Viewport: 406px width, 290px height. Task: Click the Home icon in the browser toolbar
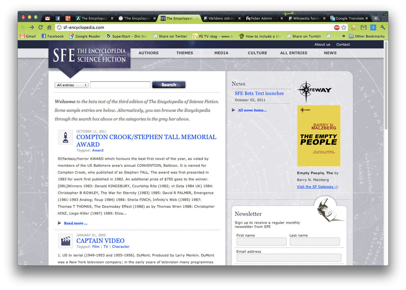[x=49, y=28]
